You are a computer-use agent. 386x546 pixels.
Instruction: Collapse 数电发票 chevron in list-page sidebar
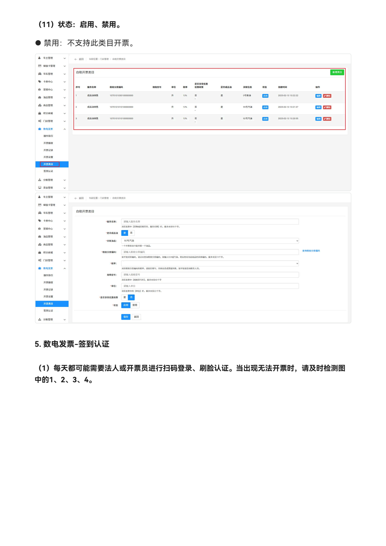pyautogui.click(x=64, y=129)
